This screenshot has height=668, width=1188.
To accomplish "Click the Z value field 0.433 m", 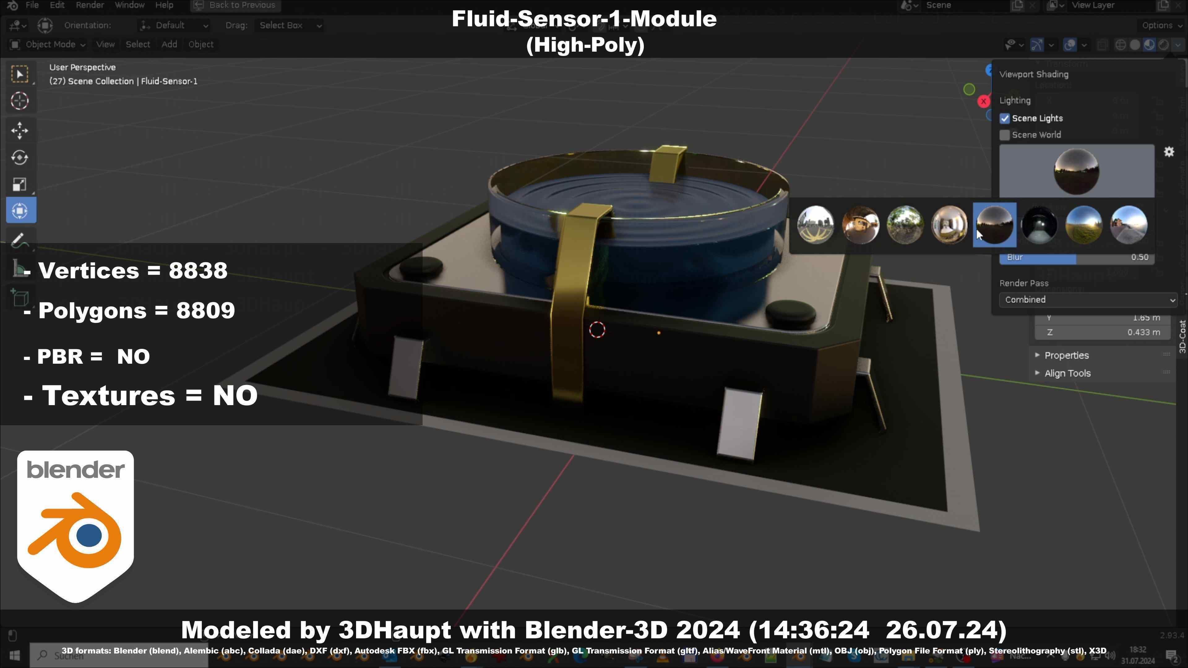I will [x=1102, y=332].
